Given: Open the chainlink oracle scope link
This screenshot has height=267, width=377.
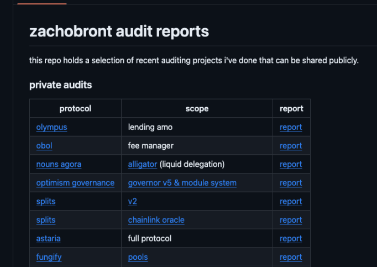Looking at the screenshot, I should (156, 219).
